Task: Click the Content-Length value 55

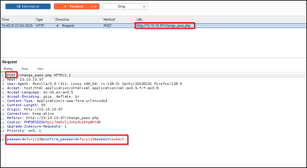Action: (x=43, y=105)
